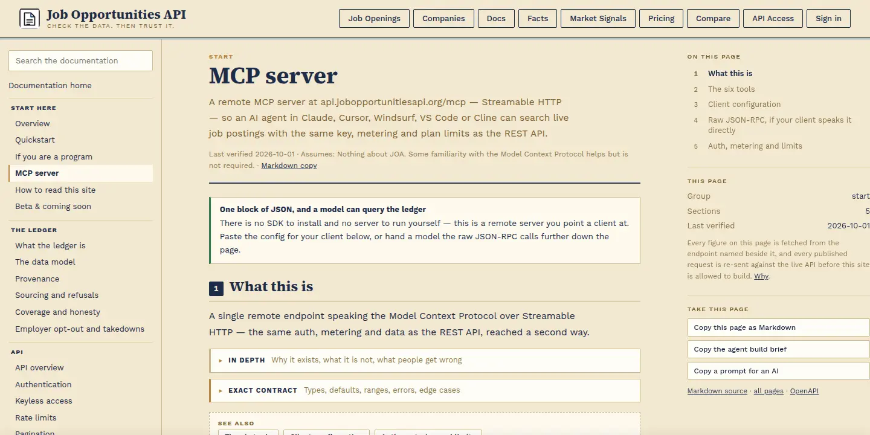Click 'Copy a prompt for an AI' button
Screen dimensions: 870x435
pyautogui.click(x=778, y=371)
